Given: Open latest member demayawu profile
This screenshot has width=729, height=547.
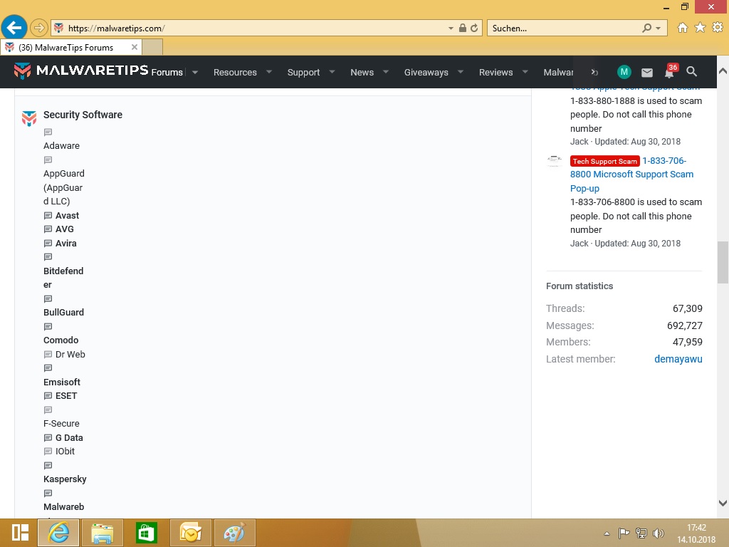Looking at the screenshot, I should click(x=678, y=359).
